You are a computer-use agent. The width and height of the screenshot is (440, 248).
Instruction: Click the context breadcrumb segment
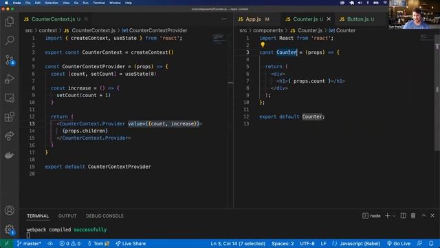pos(48,30)
